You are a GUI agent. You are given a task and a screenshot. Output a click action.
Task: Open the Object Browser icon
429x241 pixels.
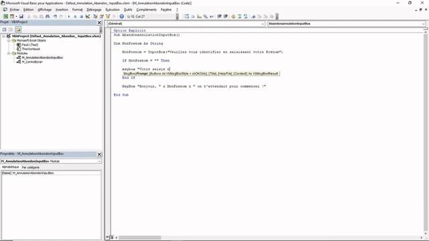(x=108, y=16)
